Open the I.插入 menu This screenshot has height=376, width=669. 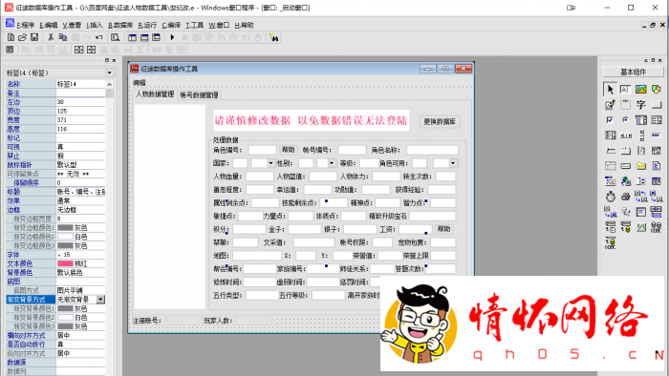(x=95, y=25)
